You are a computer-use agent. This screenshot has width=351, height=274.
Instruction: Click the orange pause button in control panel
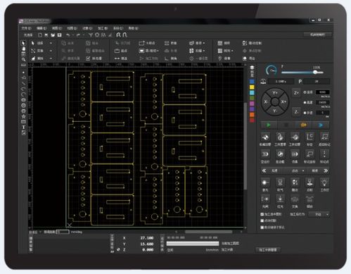click(x=304, y=125)
